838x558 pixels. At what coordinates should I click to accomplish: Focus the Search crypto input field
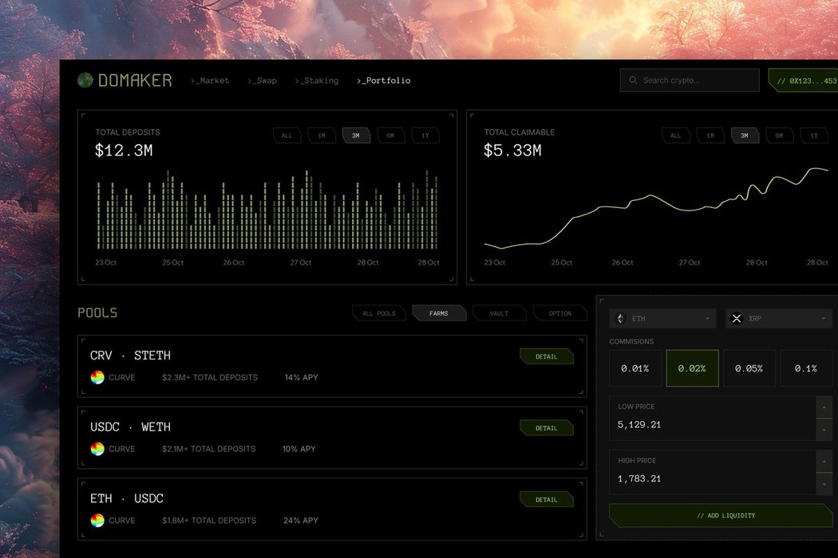click(x=694, y=81)
